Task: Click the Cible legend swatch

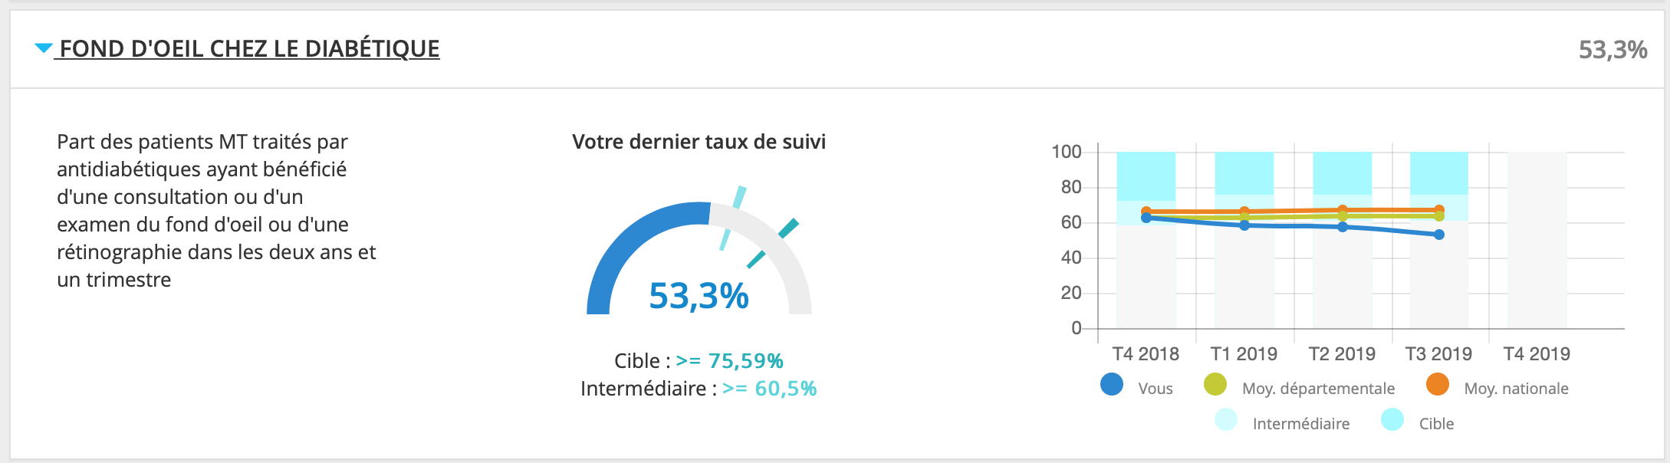Action: click(1392, 419)
